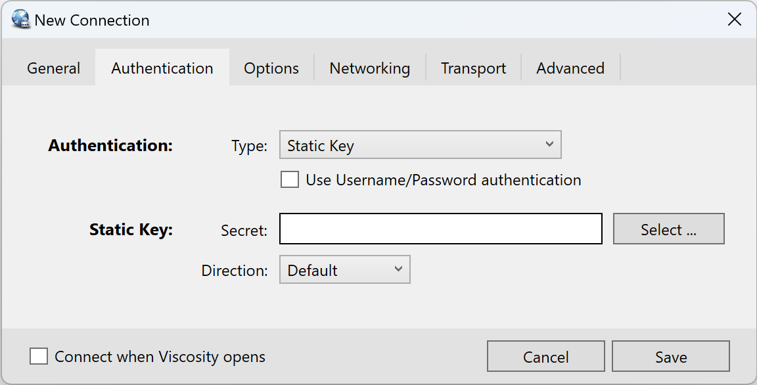757x385 pixels.
Task: Save the new connection
Action: (x=671, y=357)
